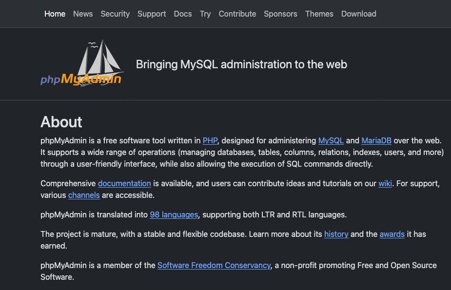Follow the wiki link
Viewport: 451px width, 290px height.
click(385, 183)
